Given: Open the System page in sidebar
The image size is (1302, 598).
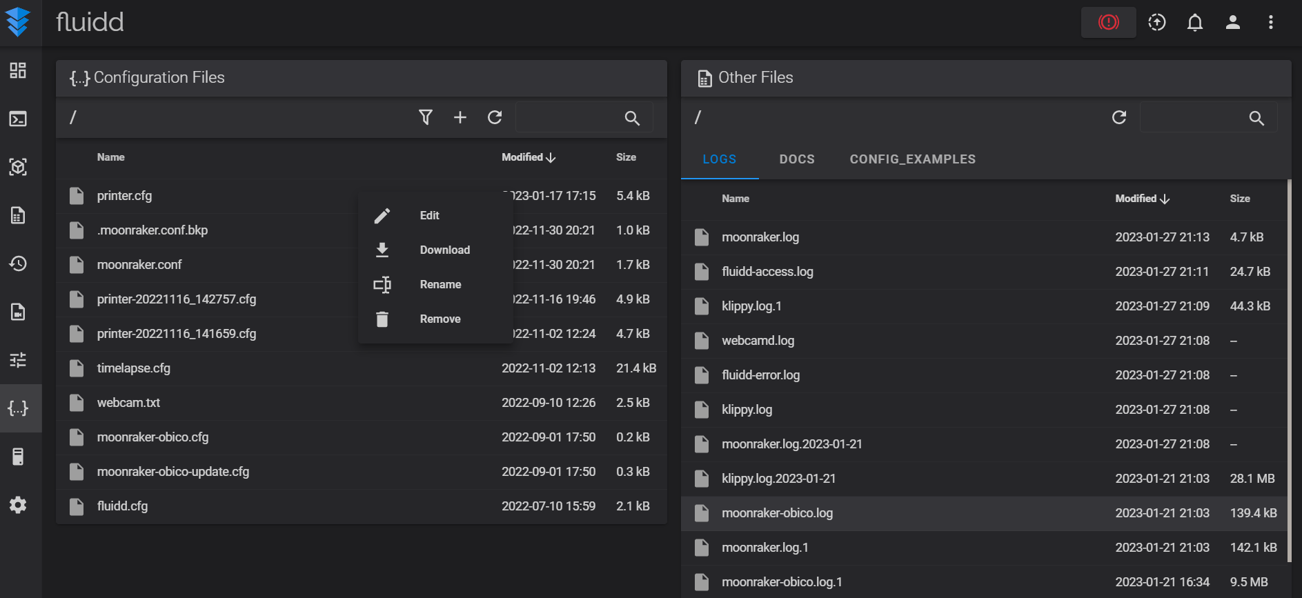Looking at the screenshot, I should (x=18, y=457).
